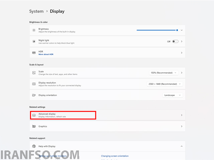Adjust the Brightness slider
The width and height of the screenshot is (214, 160).
[x=157, y=30]
